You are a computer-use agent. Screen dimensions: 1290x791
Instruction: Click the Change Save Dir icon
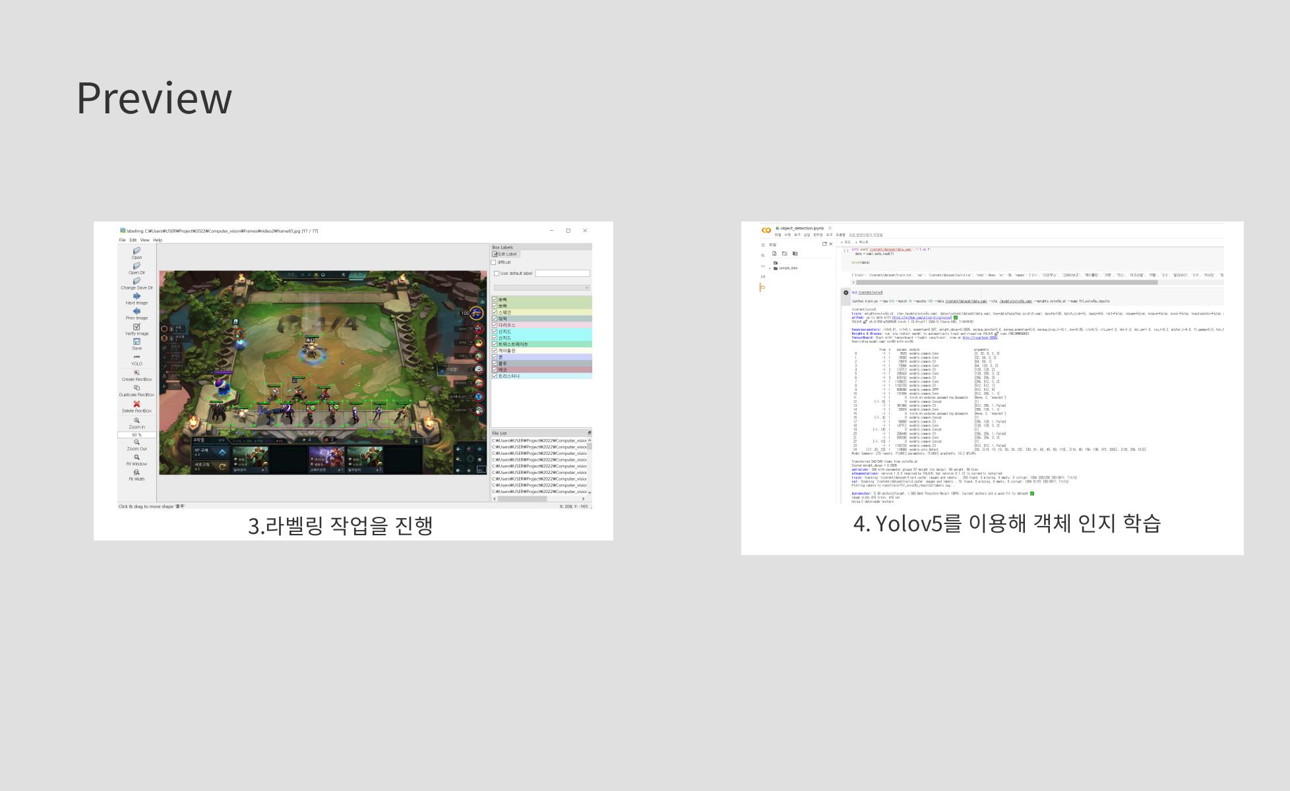click(137, 281)
